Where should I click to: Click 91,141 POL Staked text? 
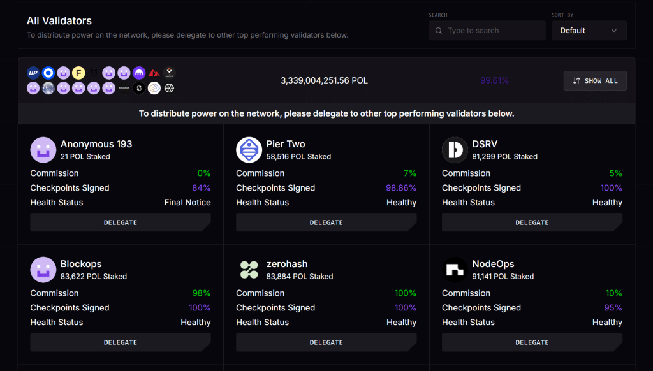click(x=503, y=277)
